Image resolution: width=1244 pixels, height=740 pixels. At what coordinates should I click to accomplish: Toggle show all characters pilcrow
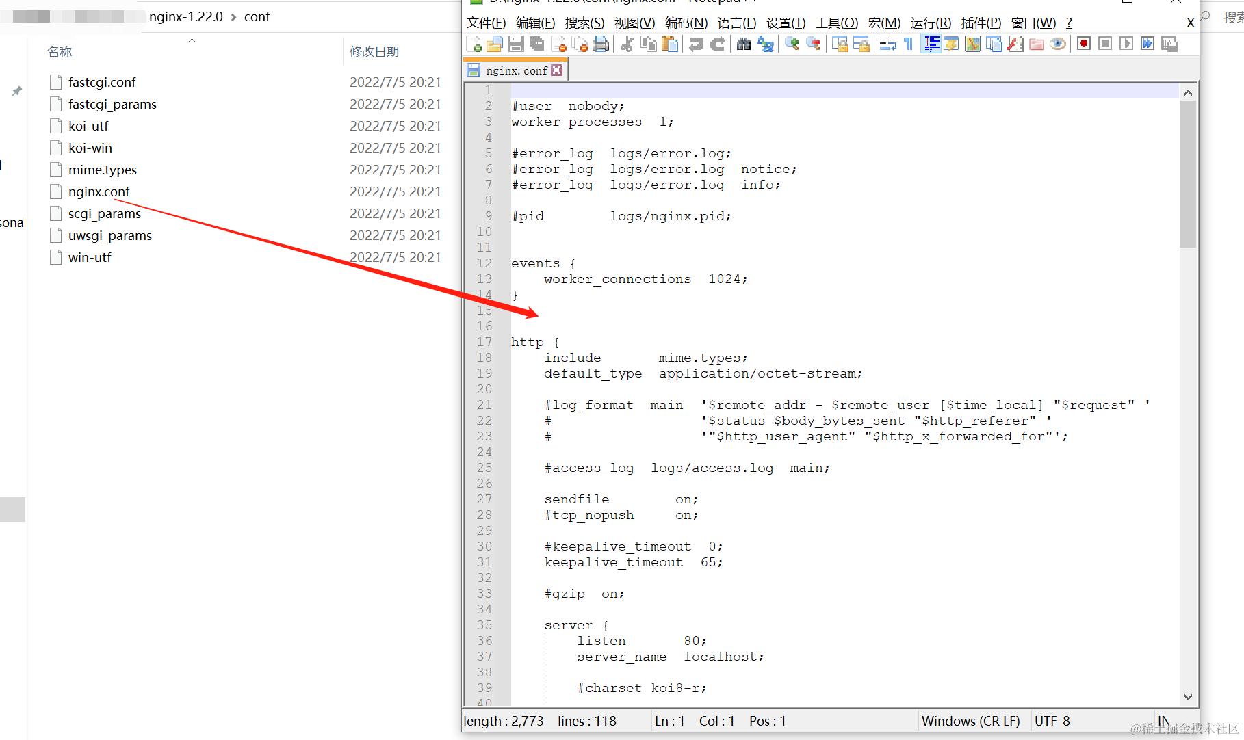909,44
